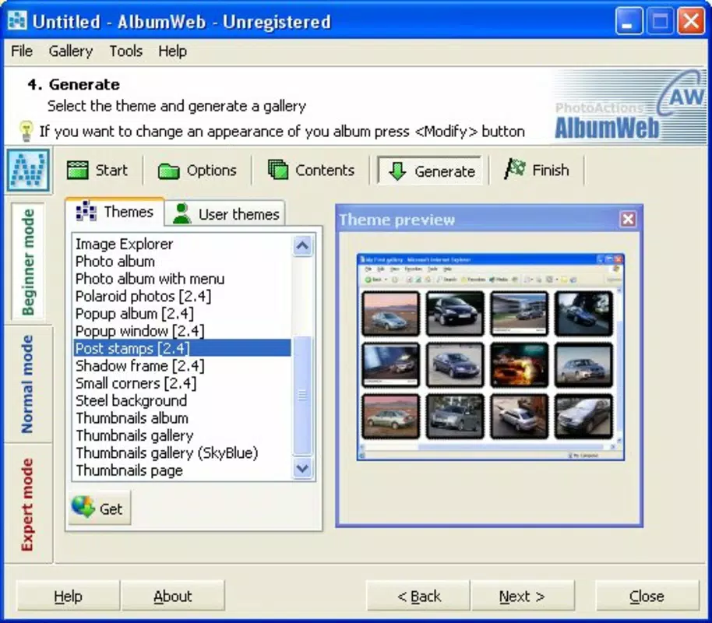Click the title bar application icon
The image size is (712, 623).
click(17, 21)
